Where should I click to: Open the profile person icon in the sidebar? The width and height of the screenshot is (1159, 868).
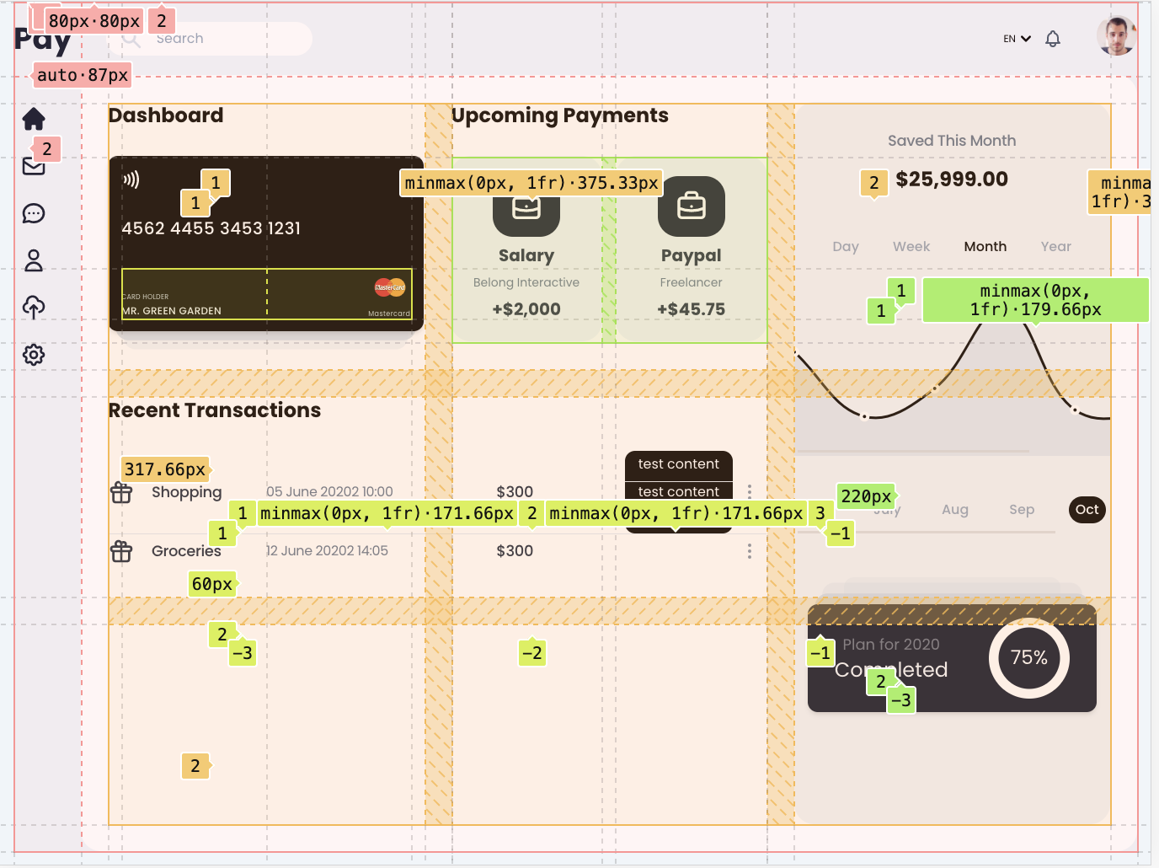[34, 260]
